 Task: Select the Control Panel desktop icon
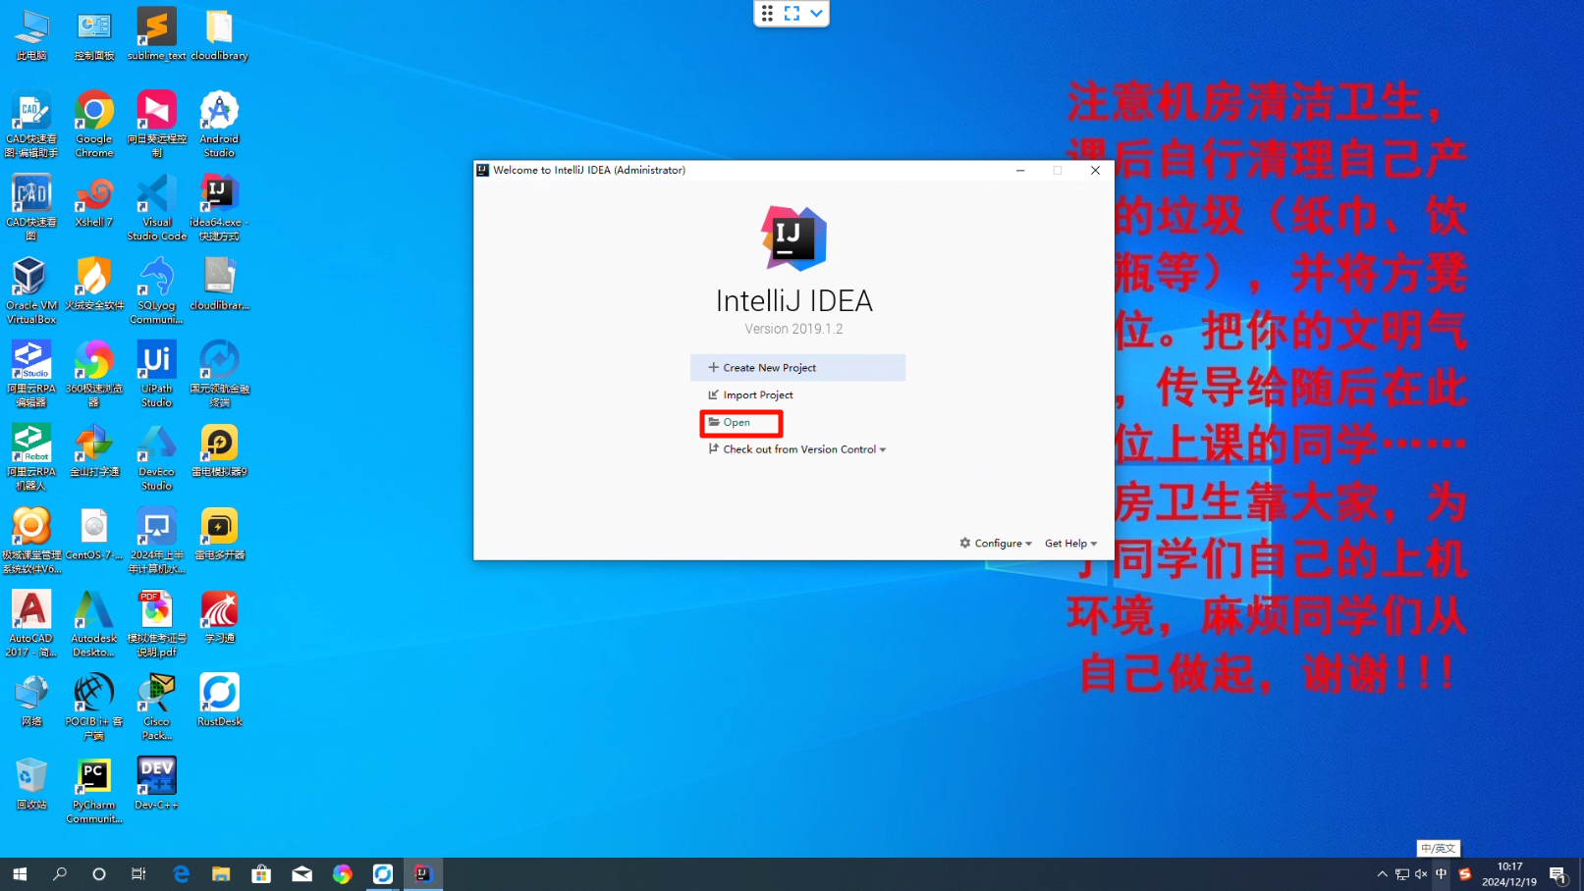(94, 34)
